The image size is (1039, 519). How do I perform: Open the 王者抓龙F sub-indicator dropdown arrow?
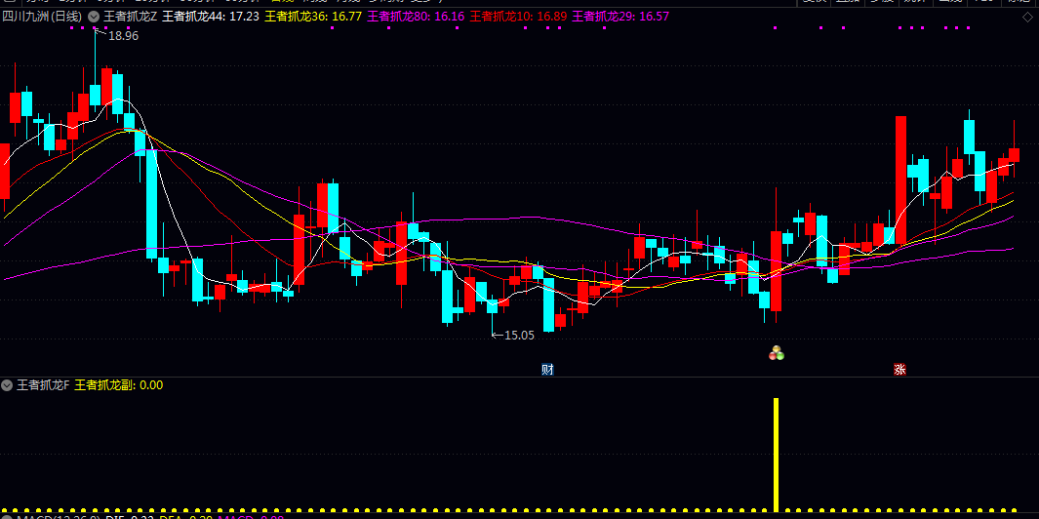[x=7, y=384]
